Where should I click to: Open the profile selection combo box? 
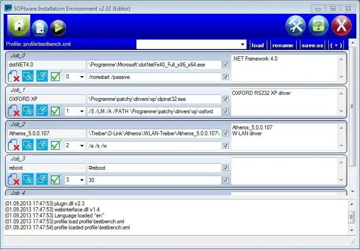(191, 44)
